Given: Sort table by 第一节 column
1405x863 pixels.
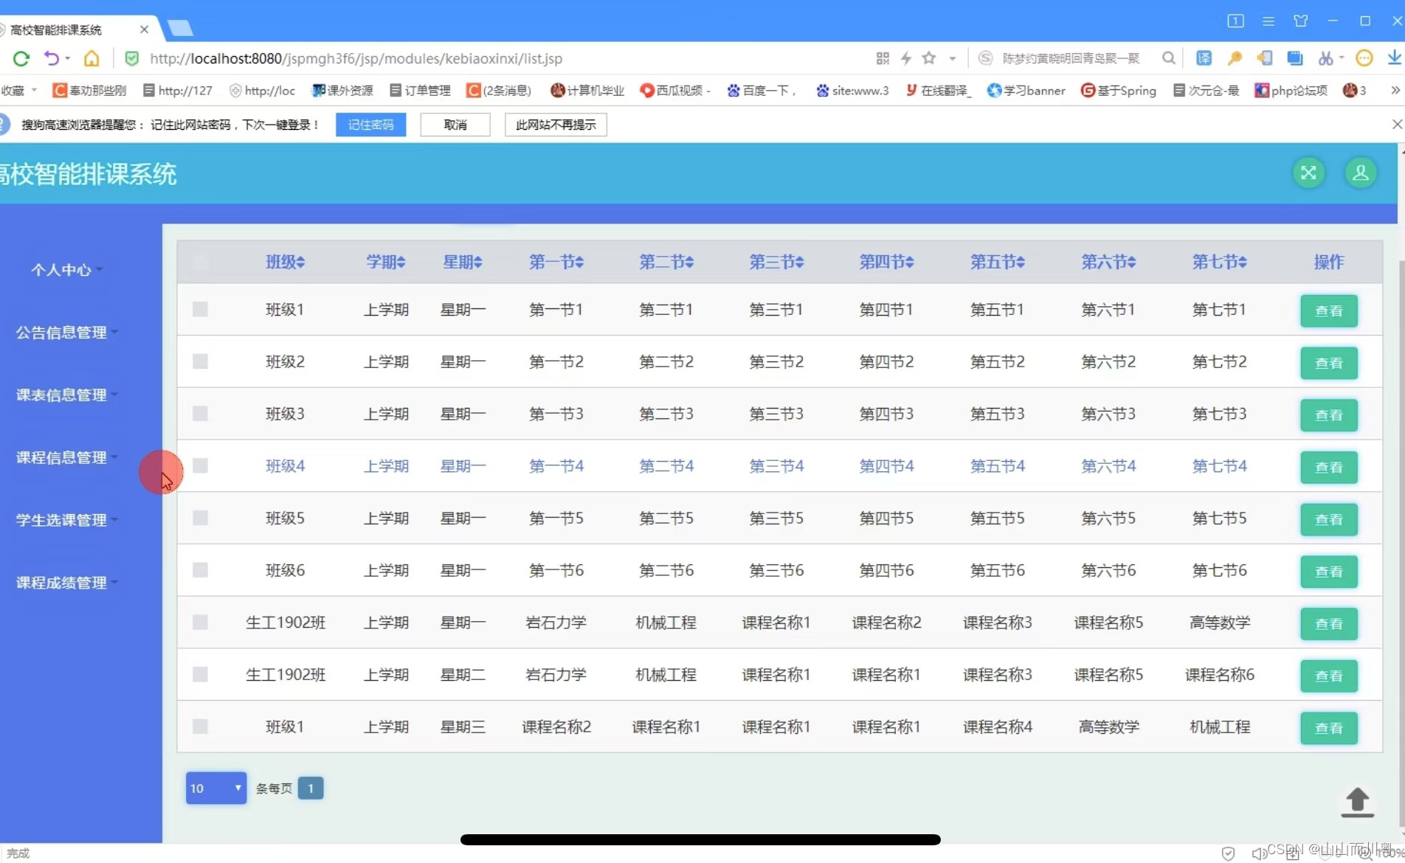Looking at the screenshot, I should pos(556,262).
